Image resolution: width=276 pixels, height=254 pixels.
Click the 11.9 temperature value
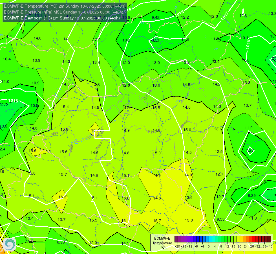(x=185, y=40)
